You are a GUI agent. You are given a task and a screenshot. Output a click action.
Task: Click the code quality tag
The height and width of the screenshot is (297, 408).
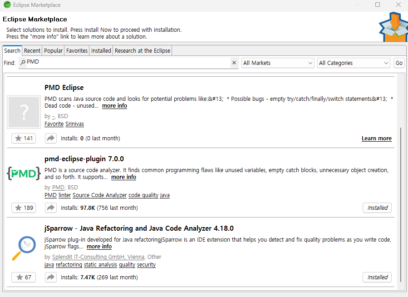[143, 195]
